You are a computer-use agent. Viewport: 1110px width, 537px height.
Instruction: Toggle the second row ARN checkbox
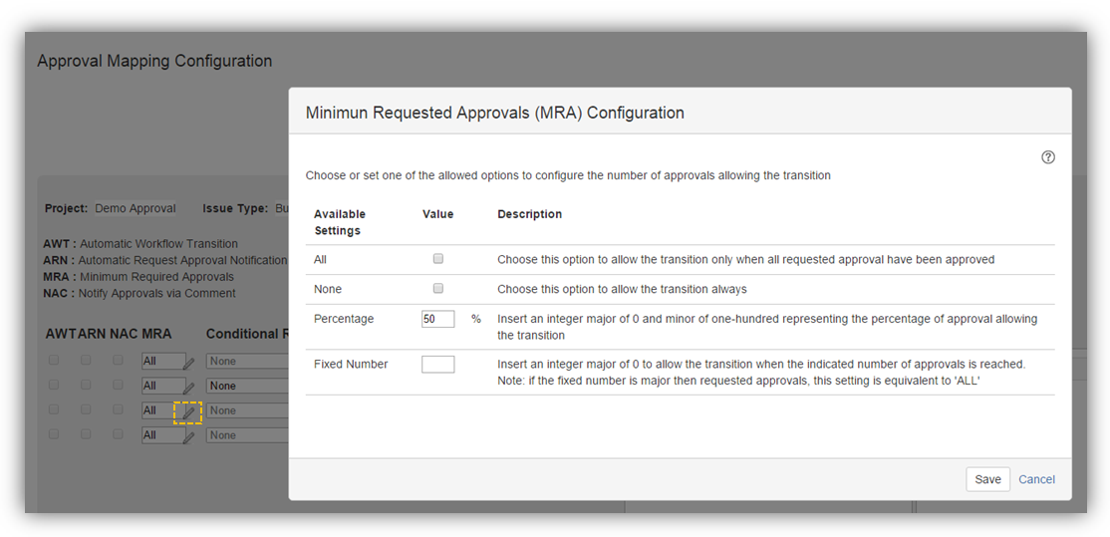(86, 385)
